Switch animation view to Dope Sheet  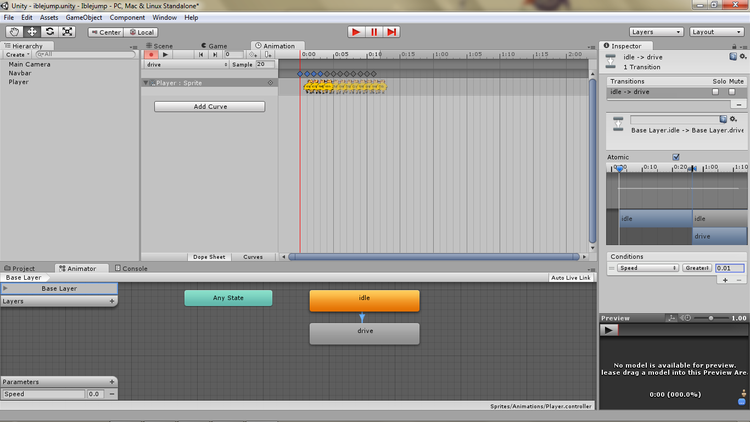[x=209, y=257]
